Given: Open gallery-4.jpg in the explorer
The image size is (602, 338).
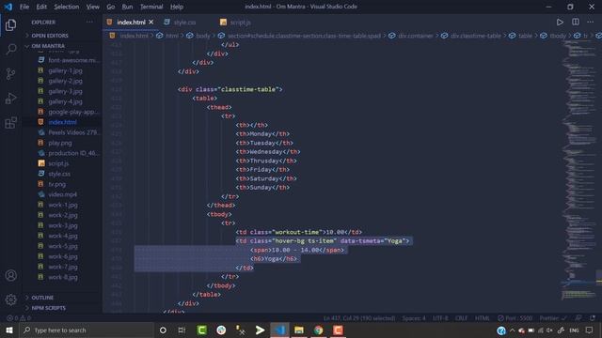Looking at the screenshot, I should pos(65,101).
